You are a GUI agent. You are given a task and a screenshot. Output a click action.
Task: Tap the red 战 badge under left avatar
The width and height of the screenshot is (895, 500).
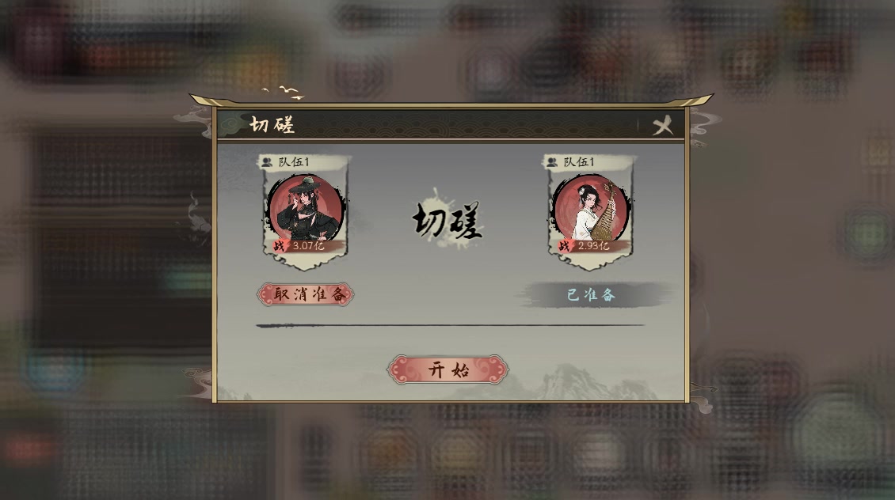tap(279, 246)
